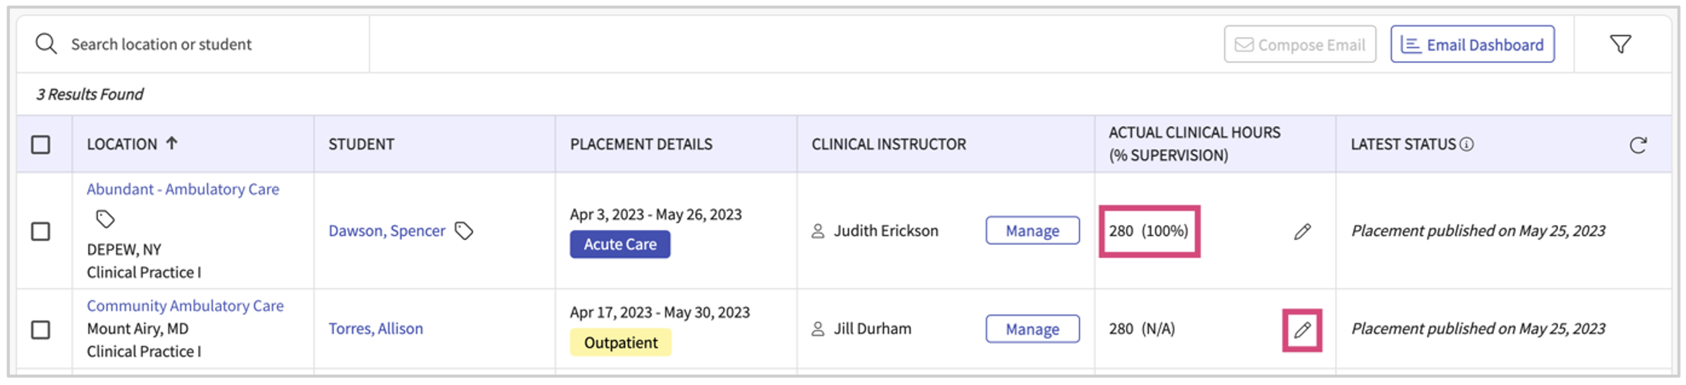The height and width of the screenshot is (385, 1686).
Task: Sort by Location using the arrow
Action: 172,143
